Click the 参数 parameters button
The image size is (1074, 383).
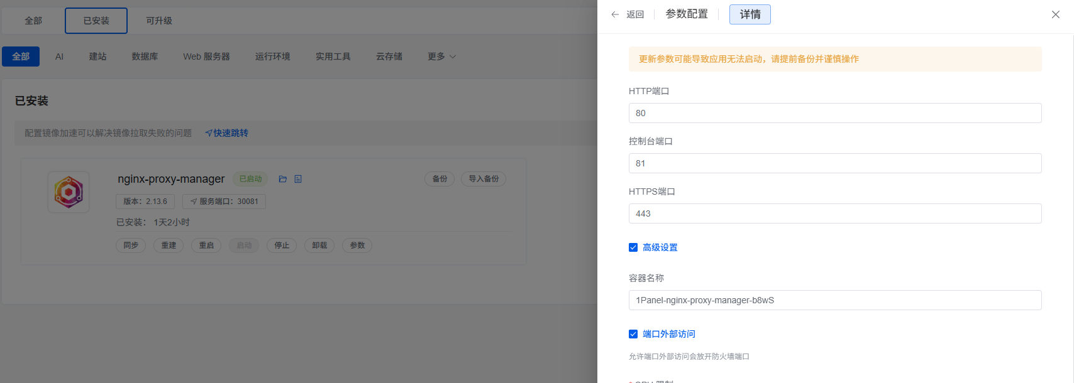point(357,245)
